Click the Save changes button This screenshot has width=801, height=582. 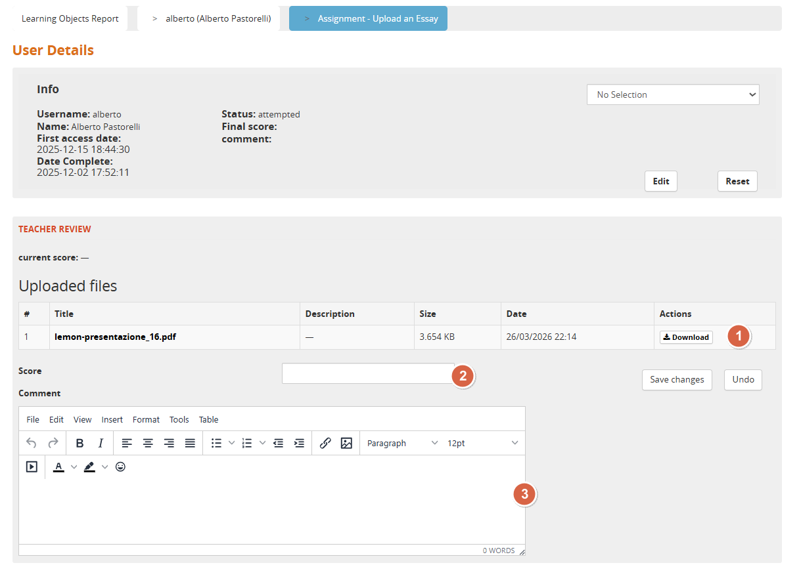(676, 379)
